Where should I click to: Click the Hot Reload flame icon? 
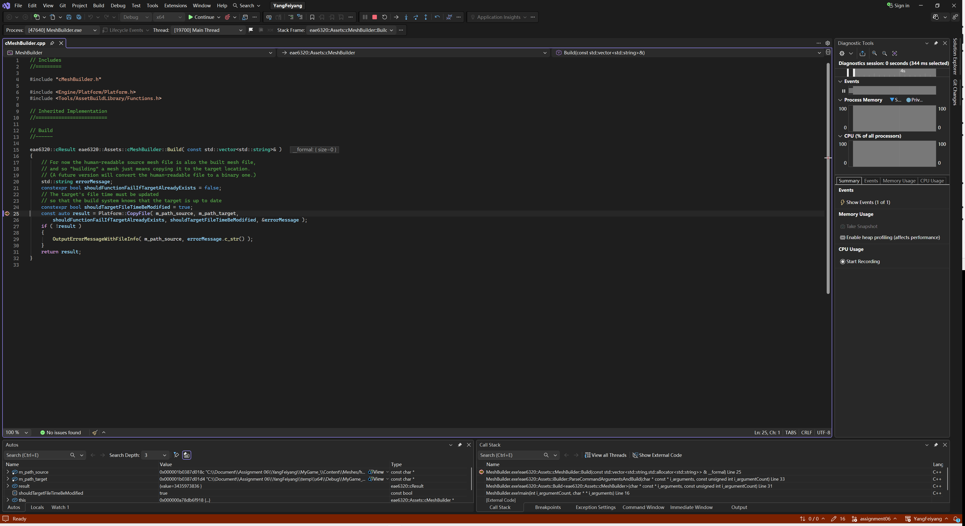pyautogui.click(x=227, y=17)
